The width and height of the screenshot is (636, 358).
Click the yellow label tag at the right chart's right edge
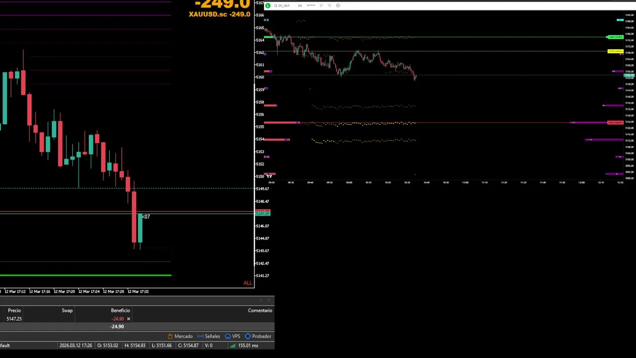(x=615, y=51)
